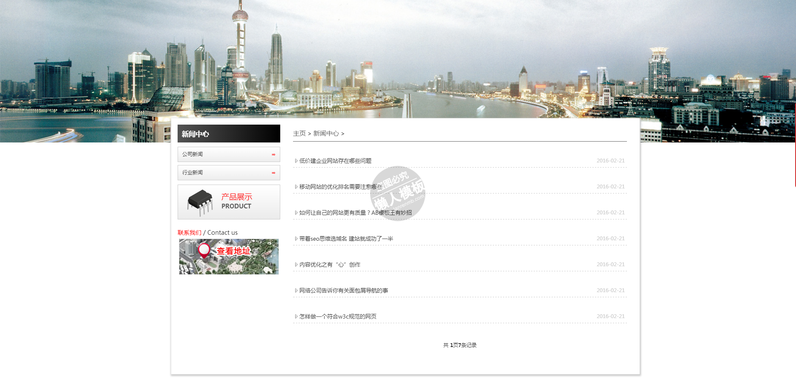This screenshot has width=796, height=387.
Task: Click the 共1页7条记录 pagination text
Action: 460,345
